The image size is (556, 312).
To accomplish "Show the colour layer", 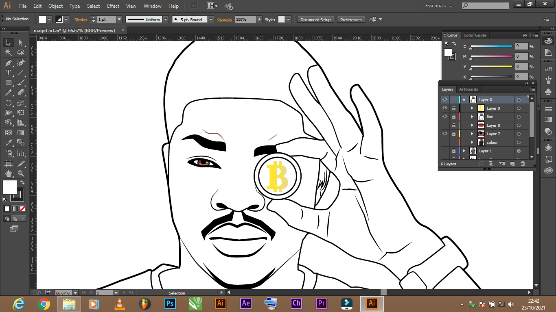I will [445, 142].
